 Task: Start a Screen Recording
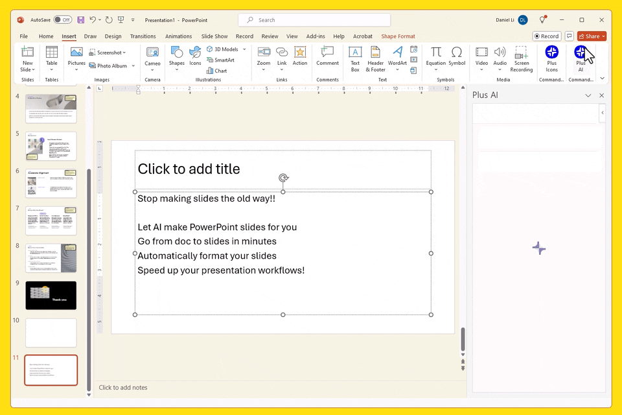pyautogui.click(x=522, y=58)
